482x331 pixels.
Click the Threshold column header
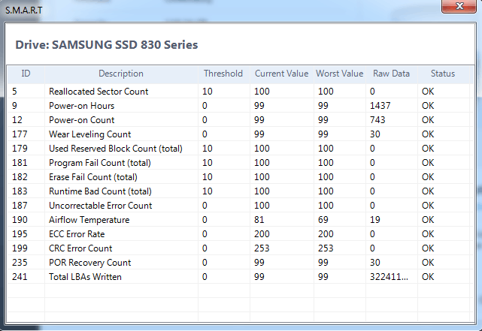tap(223, 74)
